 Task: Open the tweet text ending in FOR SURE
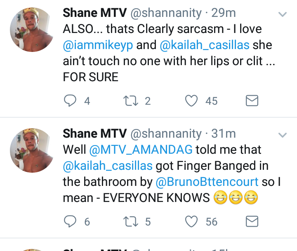pyautogui.click(x=169, y=53)
